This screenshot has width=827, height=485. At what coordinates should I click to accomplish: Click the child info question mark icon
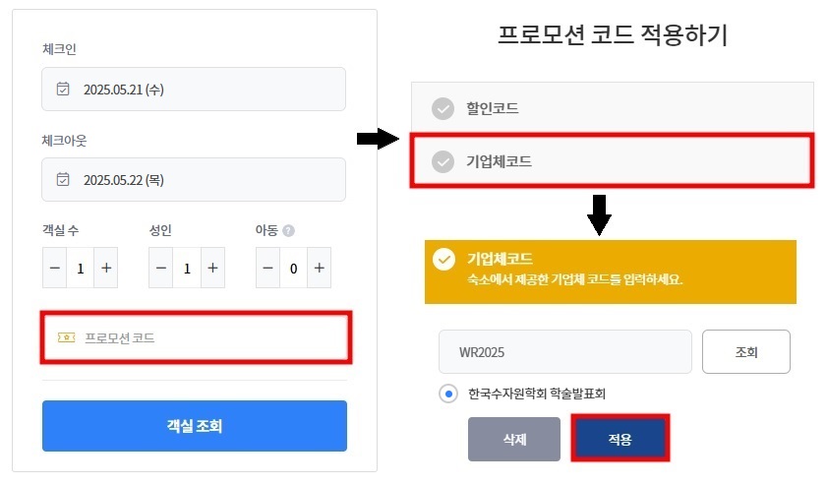[288, 230]
